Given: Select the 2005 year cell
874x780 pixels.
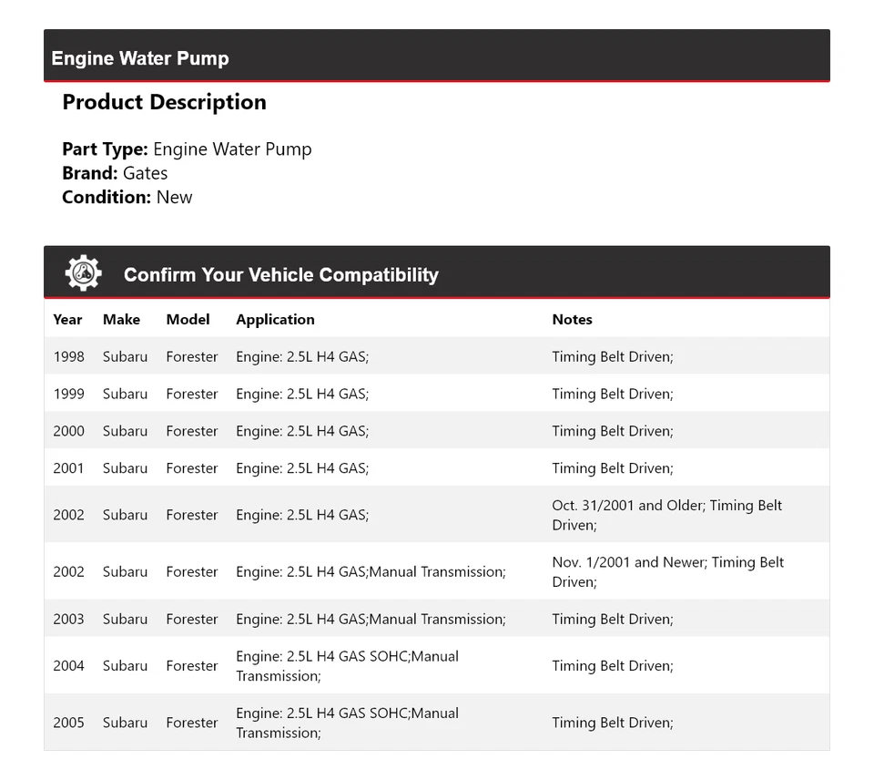Looking at the screenshot, I should (x=68, y=723).
